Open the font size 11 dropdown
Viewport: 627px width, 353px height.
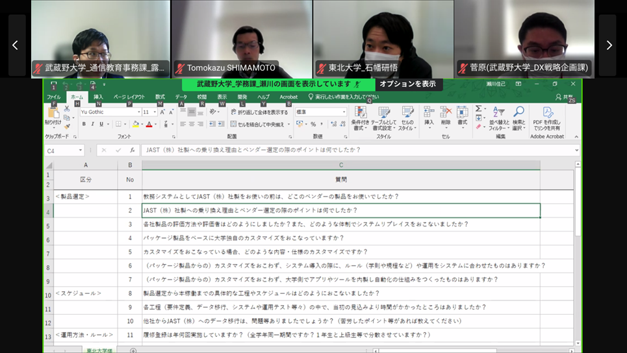(155, 112)
